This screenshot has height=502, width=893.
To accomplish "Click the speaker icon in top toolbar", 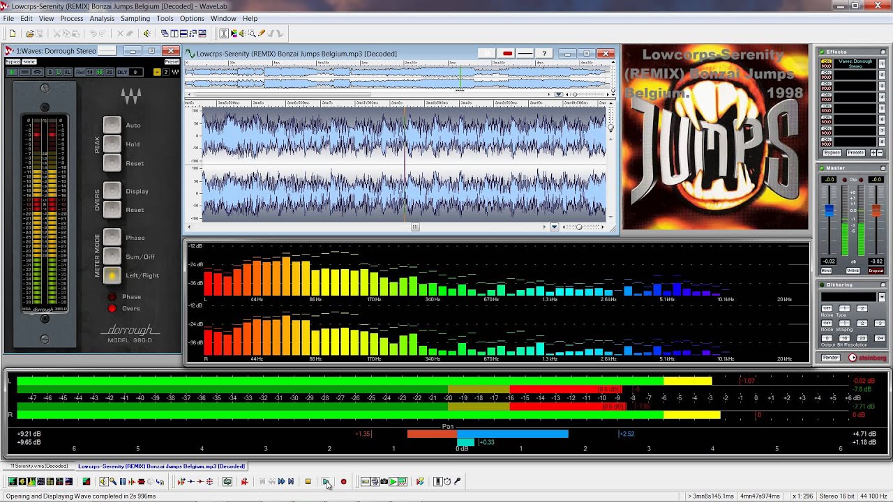I will click(x=147, y=33).
